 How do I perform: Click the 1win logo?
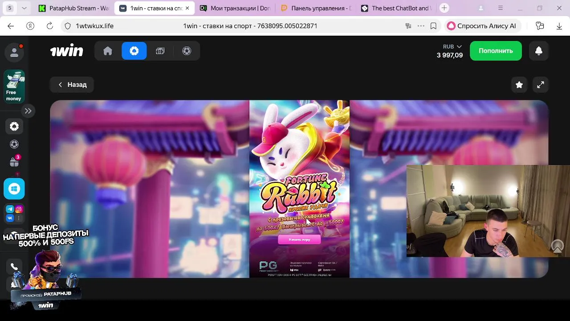(x=66, y=51)
